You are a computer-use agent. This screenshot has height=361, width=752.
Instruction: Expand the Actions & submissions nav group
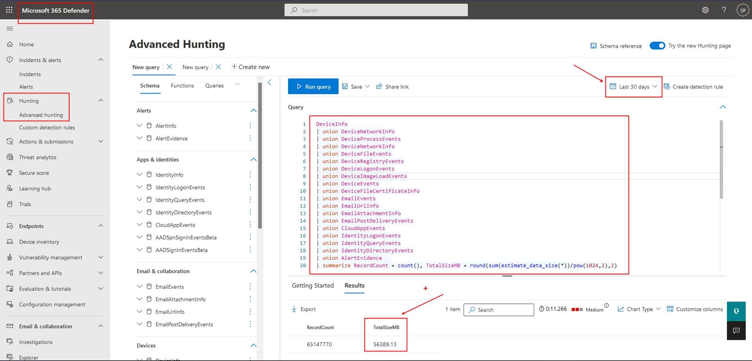click(101, 141)
